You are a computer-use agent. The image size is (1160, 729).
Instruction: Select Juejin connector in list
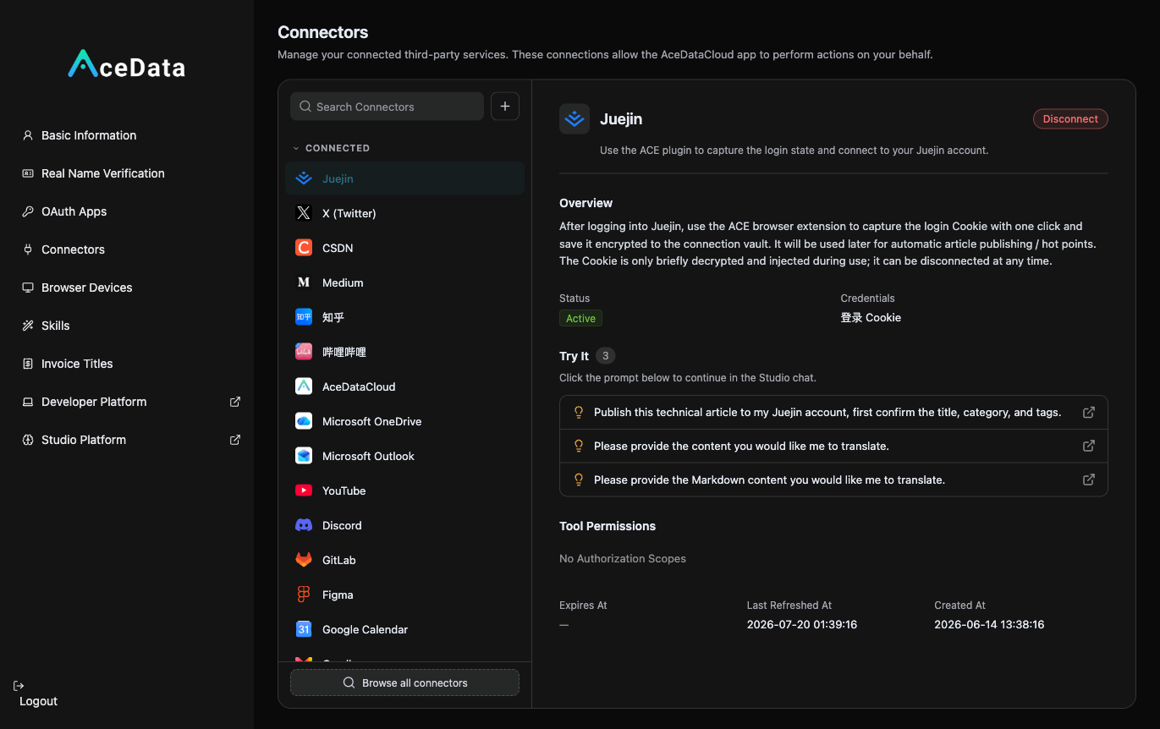404,178
